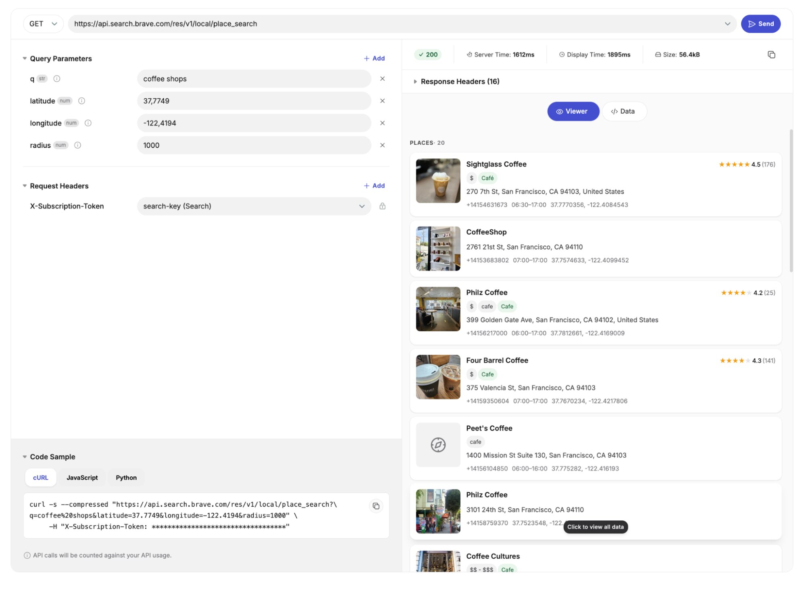Screen dimensions: 806x605
Task: Add a new request header
Action: [374, 186]
